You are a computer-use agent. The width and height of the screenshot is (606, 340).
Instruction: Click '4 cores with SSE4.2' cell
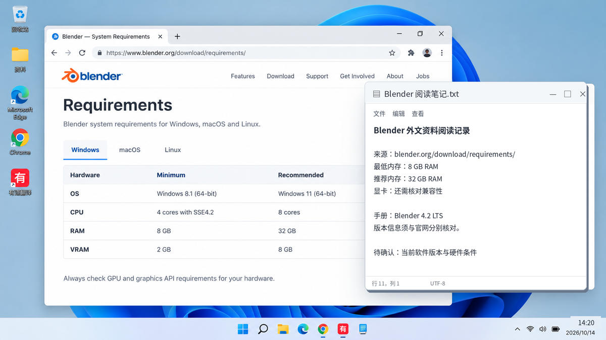[185, 212]
